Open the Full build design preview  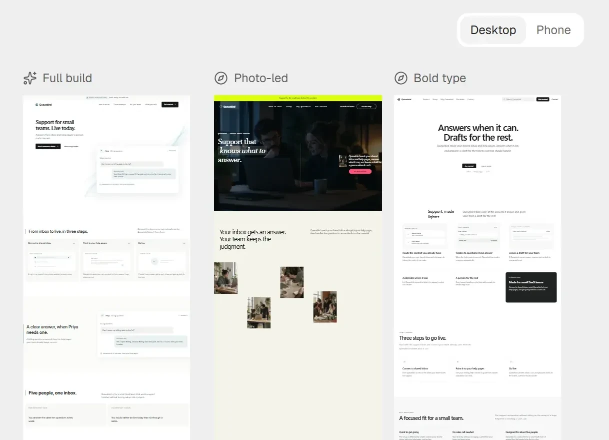click(x=106, y=267)
